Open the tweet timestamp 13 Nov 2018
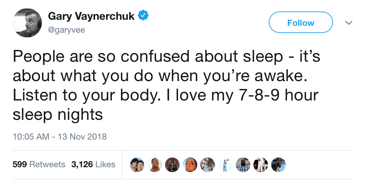The width and height of the screenshot is (366, 183). tap(60, 137)
